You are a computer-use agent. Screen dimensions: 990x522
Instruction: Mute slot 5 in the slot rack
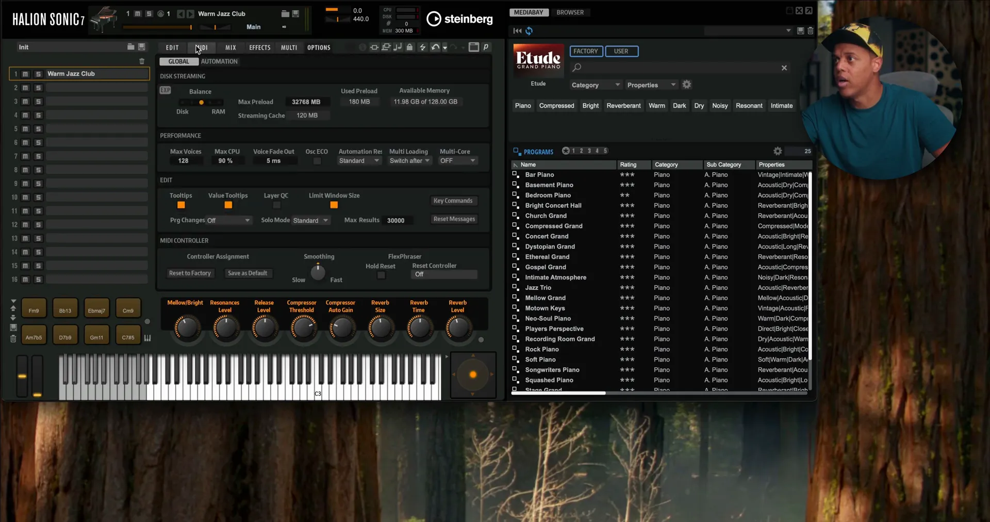point(25,129)
